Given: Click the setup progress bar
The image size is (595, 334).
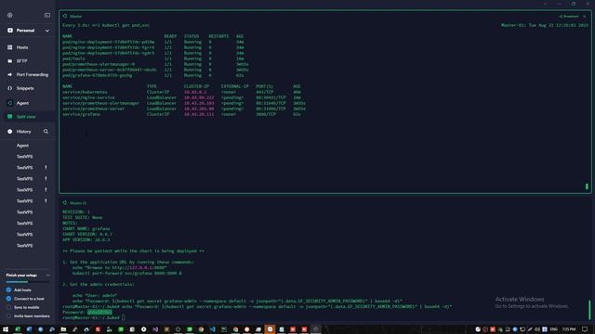Looking at the screenshot, I should 28,282.
